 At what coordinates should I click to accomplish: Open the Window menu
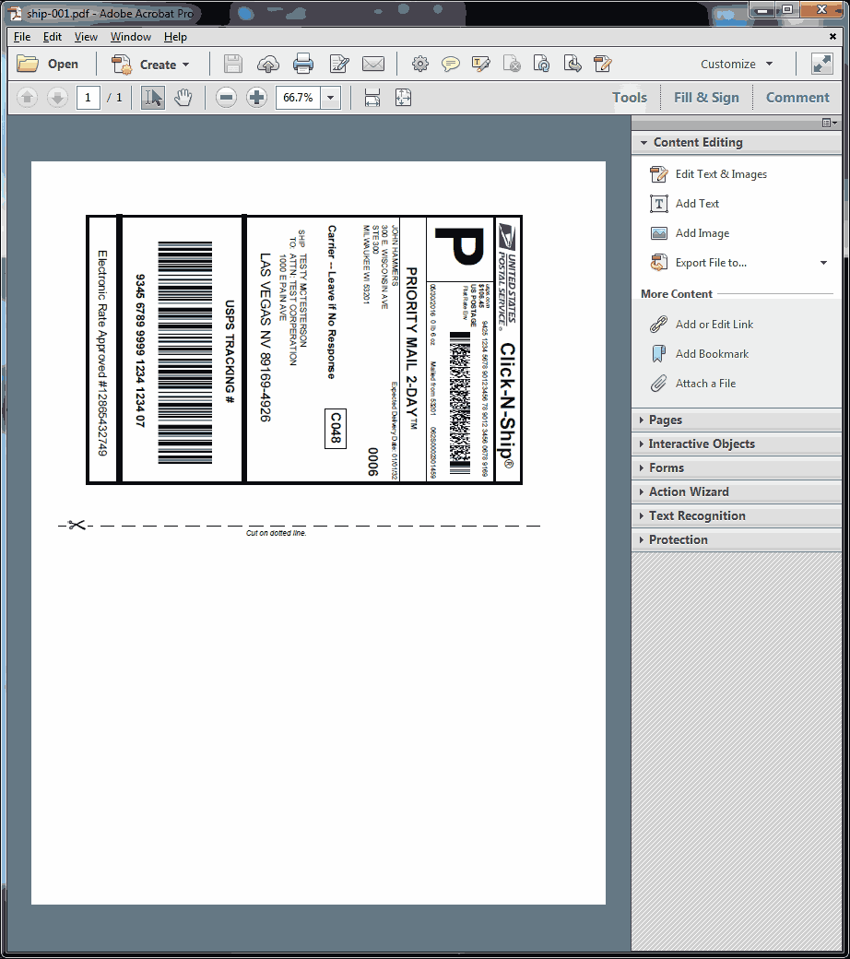130,37
